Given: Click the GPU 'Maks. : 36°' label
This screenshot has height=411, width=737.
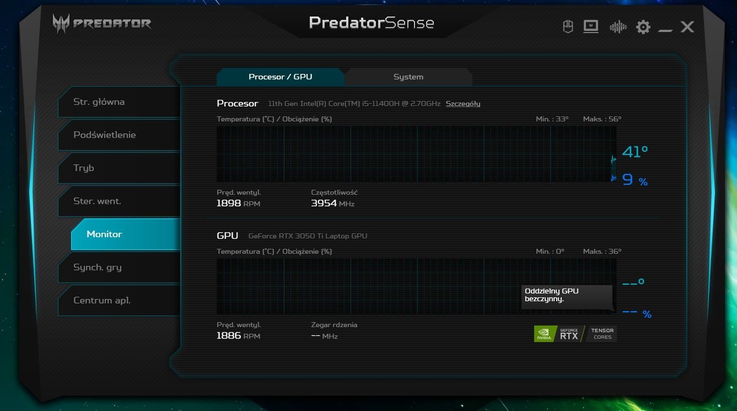Looking at the screenshot, I should pyautogui.click(x=602, y=251).
